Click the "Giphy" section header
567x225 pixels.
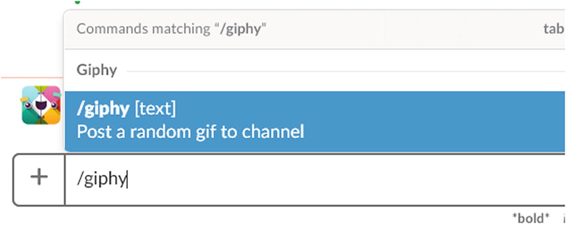point(96,70)
